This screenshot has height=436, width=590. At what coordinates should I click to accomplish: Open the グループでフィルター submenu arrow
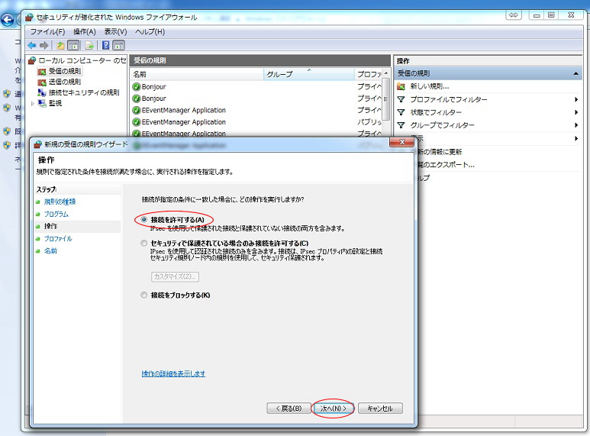click(576, 125)
